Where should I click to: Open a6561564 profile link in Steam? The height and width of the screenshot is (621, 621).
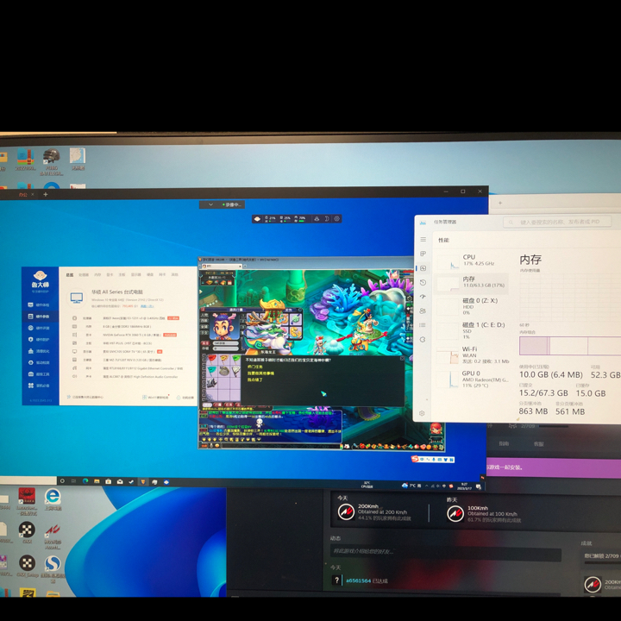(359, 580)
